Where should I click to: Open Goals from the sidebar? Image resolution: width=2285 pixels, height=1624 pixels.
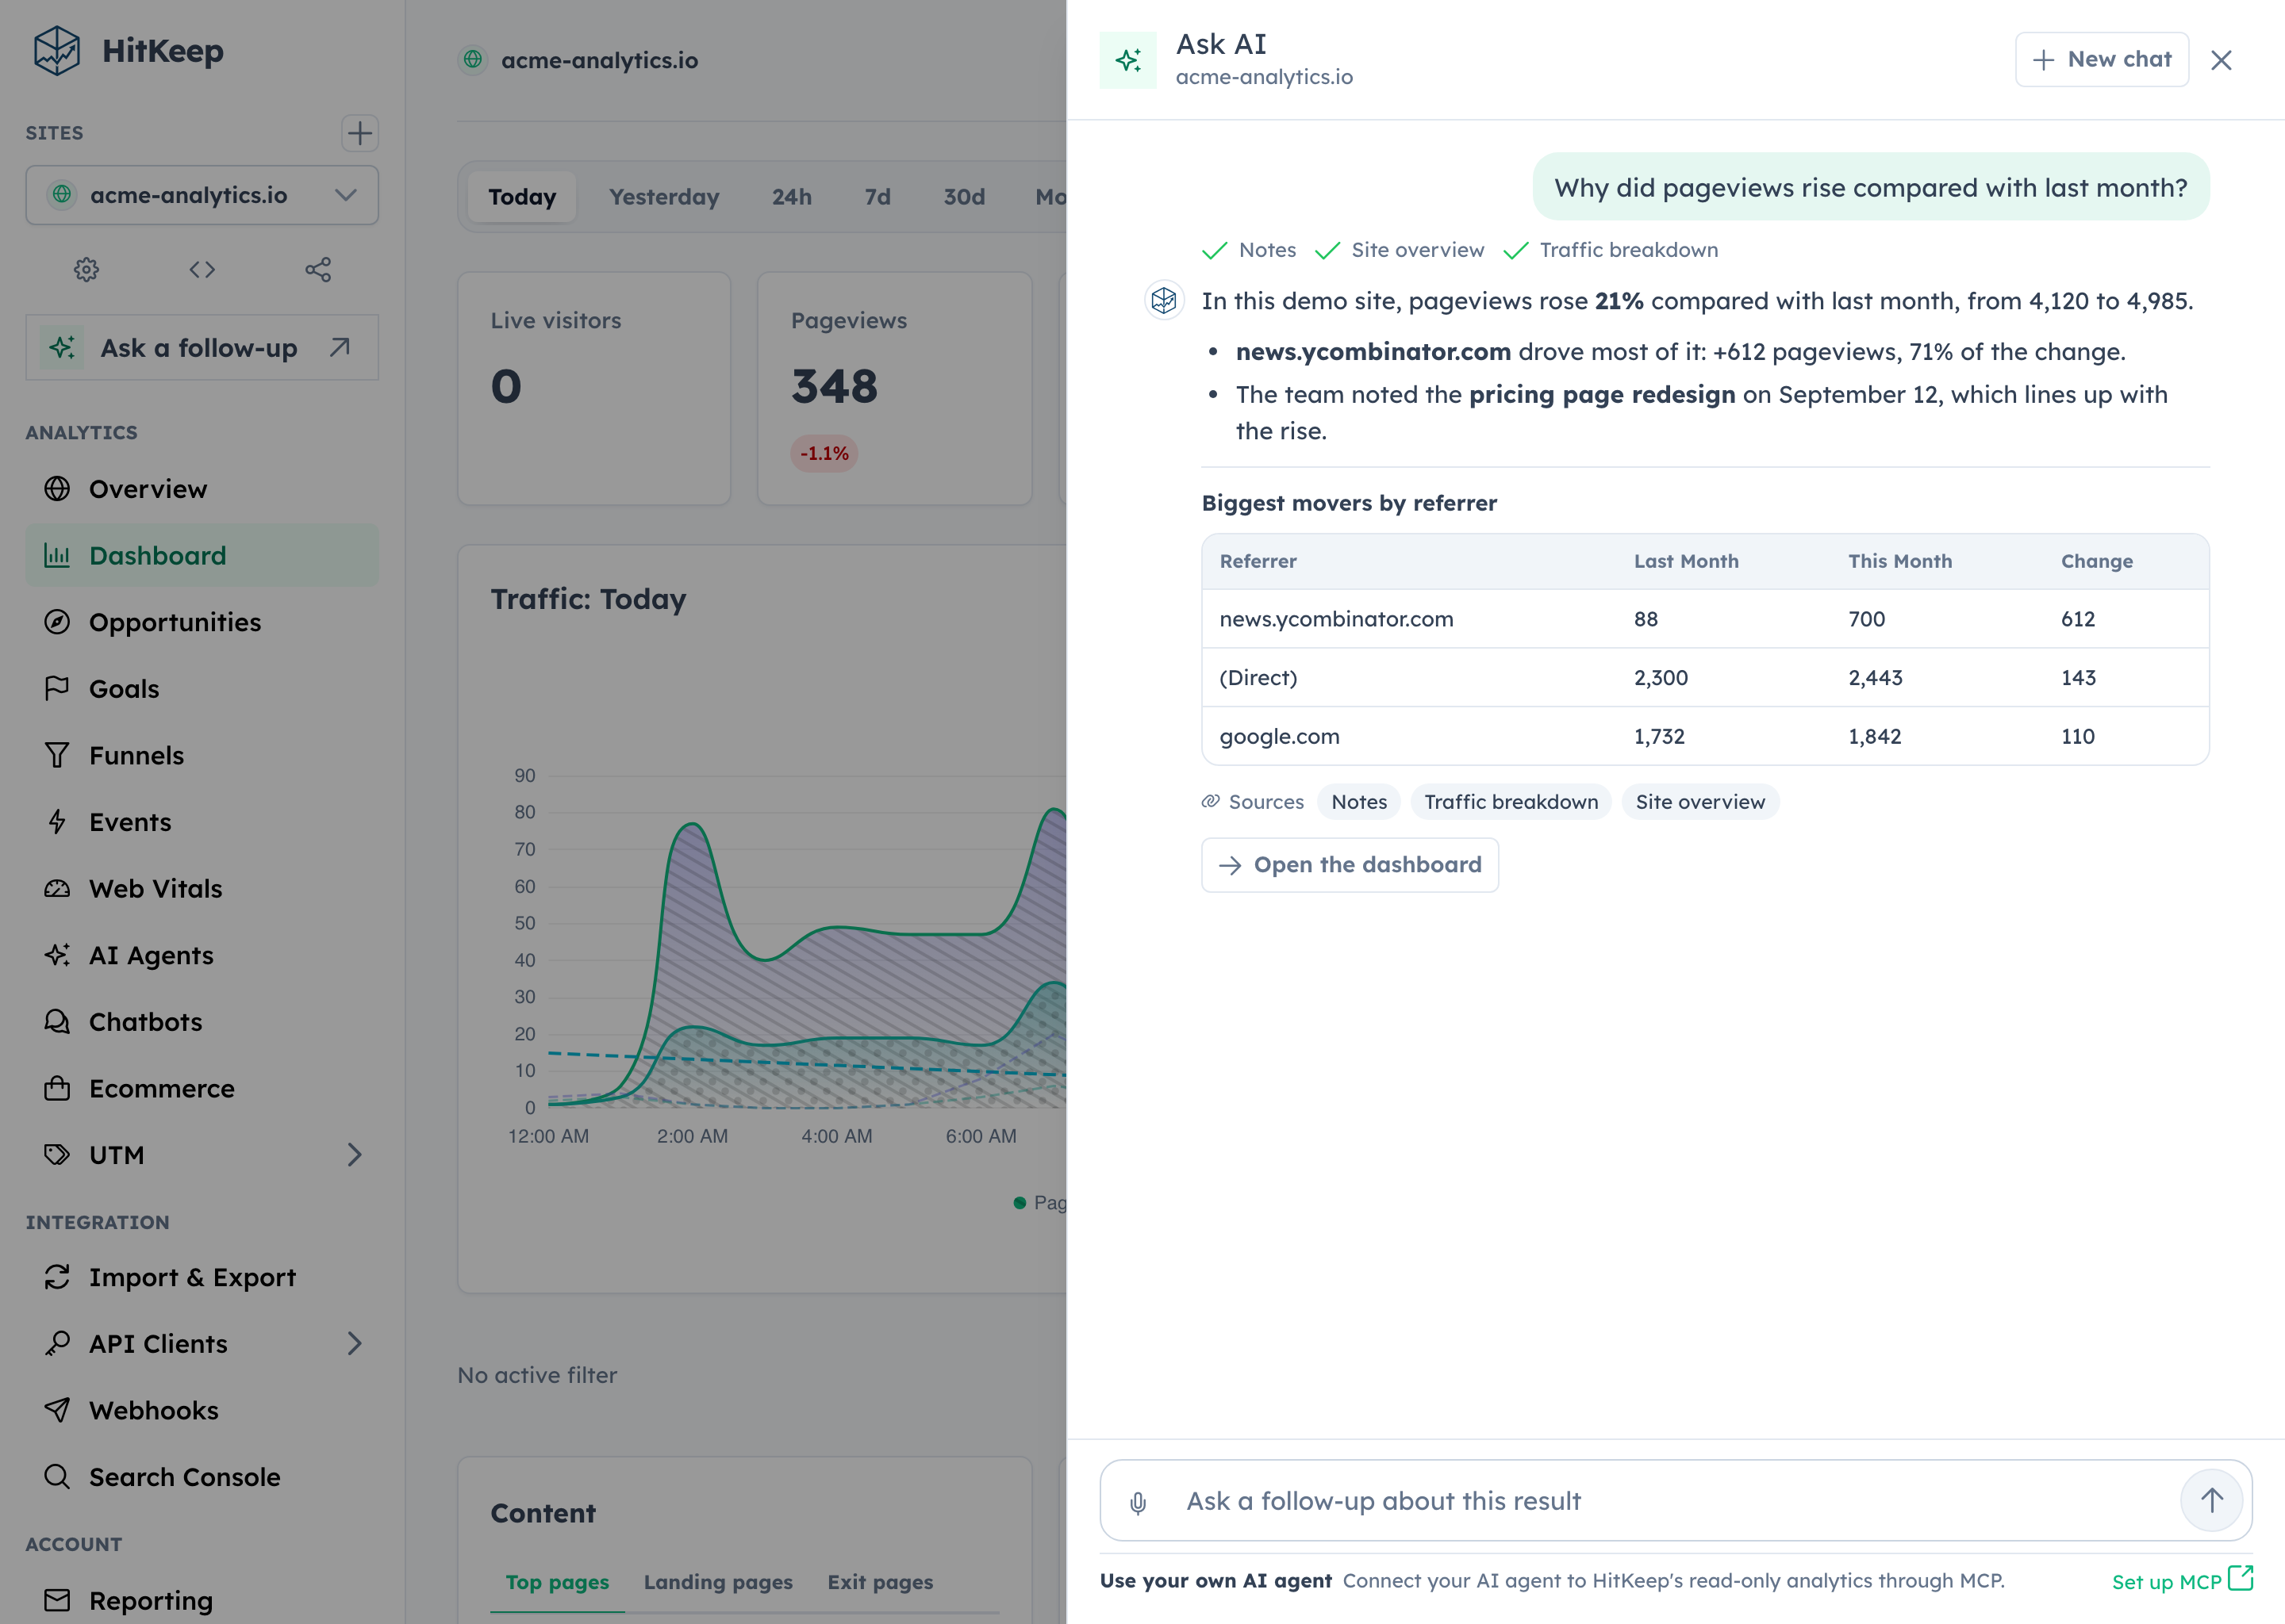tap(202, 689)
